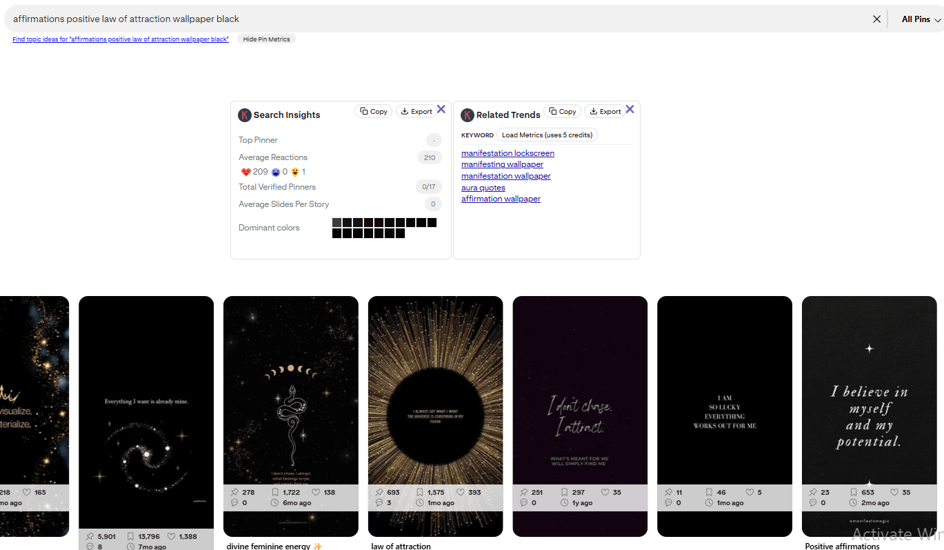
Task: Click the pushpin icon beside 5,901
Action: tap(90, 536)
